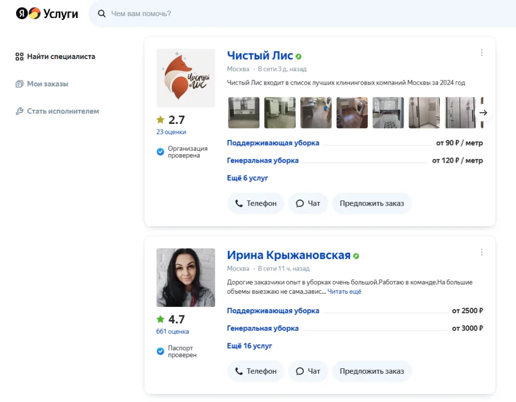Click the Чистый Лис fox logo

[x=185, y=78]
